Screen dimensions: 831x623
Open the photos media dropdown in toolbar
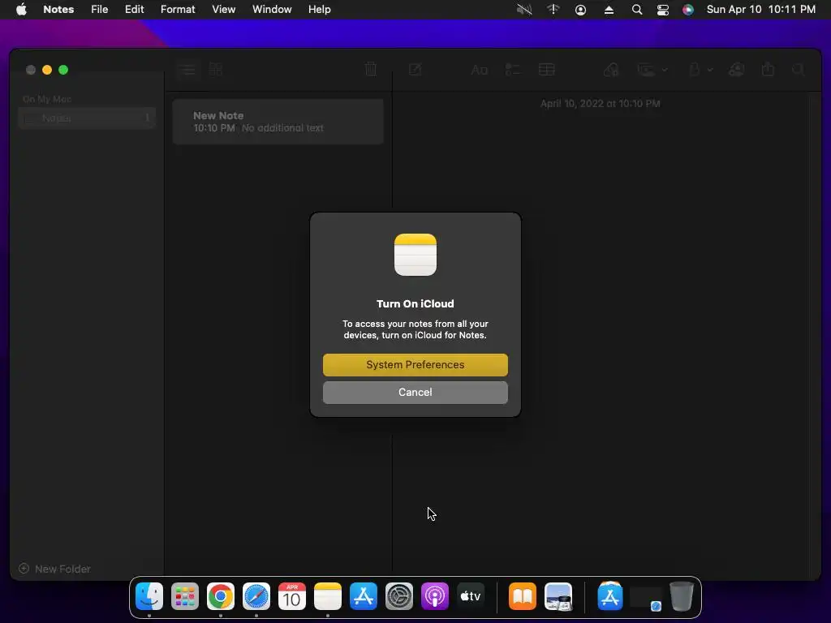652,70
